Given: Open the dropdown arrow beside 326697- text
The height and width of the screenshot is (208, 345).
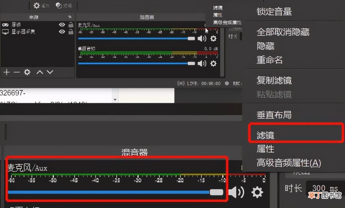Looking at the screenshot, I should pyautogui.click(x=115, y=99).
